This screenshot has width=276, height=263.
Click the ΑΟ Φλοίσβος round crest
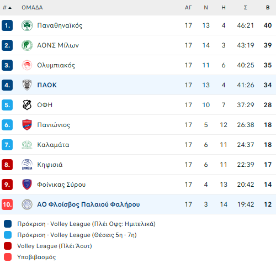27,204
